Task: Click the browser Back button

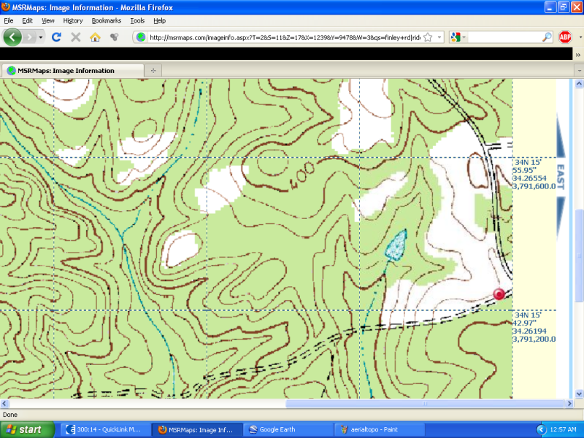Action: 13,36
